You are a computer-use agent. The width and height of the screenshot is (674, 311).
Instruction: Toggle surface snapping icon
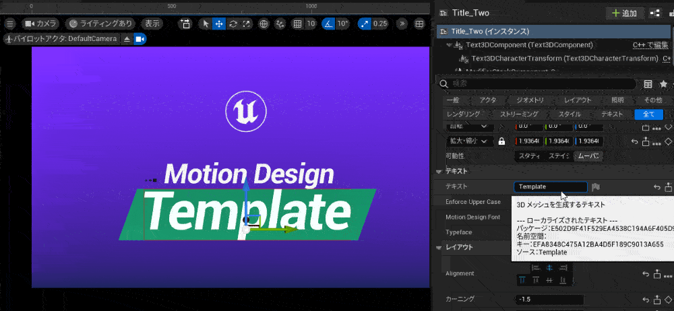[280, 24]
